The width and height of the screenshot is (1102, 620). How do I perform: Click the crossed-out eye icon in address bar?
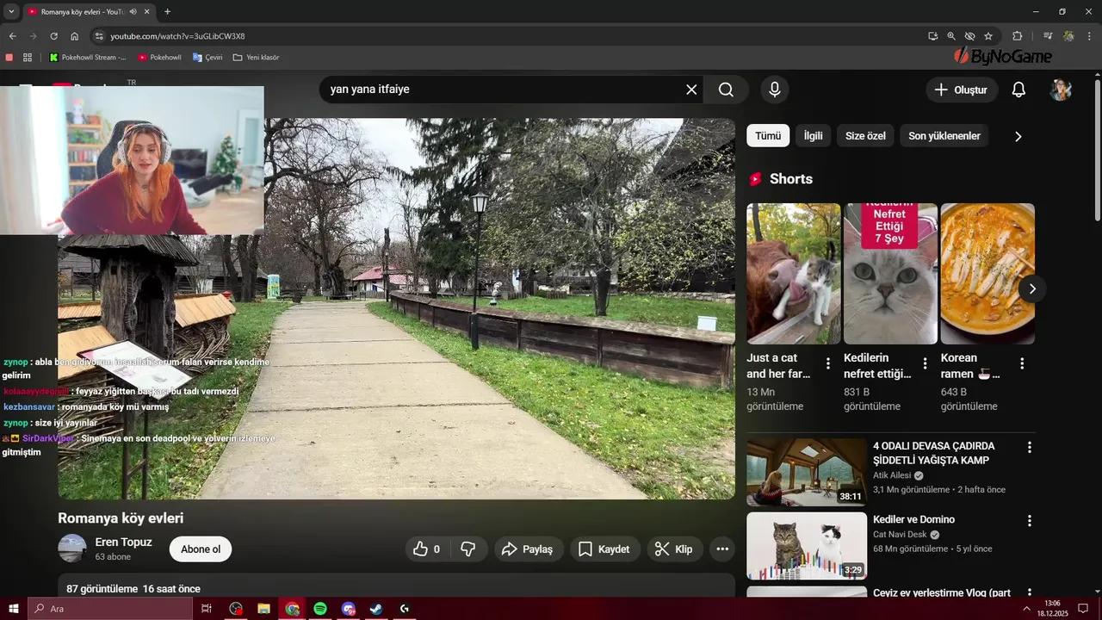click(x=969, y=36)
